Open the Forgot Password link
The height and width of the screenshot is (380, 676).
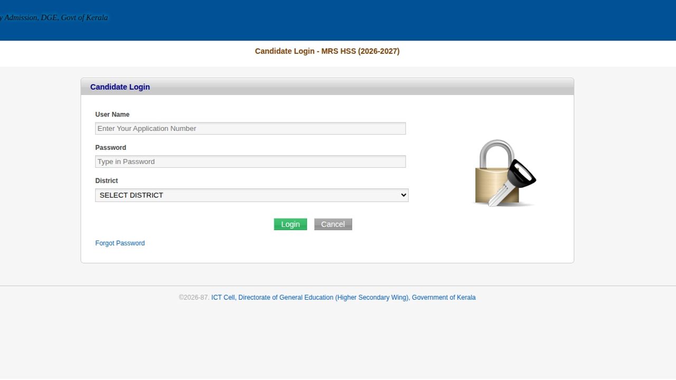tap(120, 243)
